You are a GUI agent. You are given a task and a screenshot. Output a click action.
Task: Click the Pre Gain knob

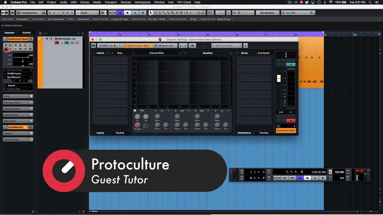coord(137,125)
